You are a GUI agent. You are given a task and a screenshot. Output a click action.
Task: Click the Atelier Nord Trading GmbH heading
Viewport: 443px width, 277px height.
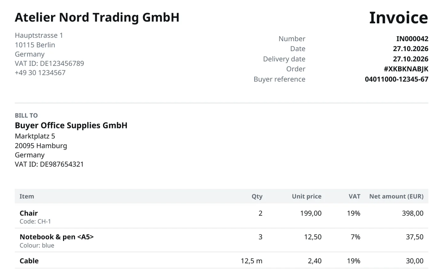(97, 17)
